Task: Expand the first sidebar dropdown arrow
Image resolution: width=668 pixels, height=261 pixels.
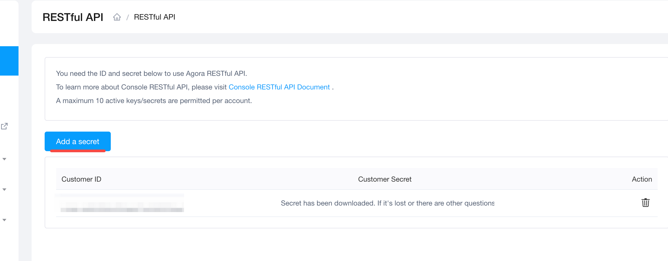Action: (4, 159)
